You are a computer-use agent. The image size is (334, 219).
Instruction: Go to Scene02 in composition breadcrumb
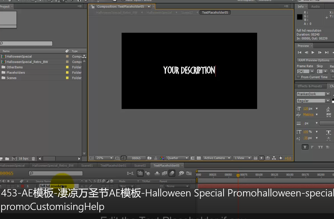[187, 12]
